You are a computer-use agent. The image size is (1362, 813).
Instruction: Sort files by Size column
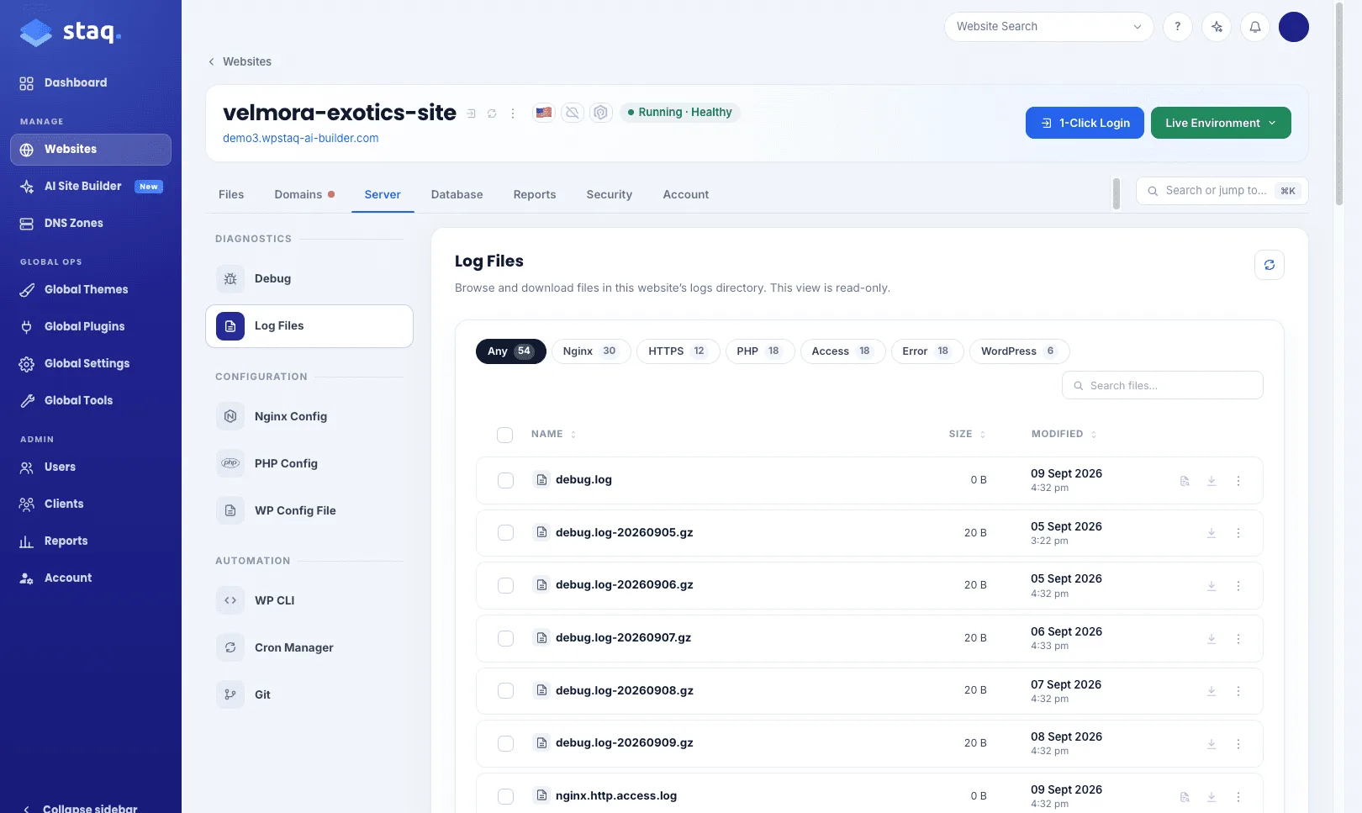[x=967, y=434]
